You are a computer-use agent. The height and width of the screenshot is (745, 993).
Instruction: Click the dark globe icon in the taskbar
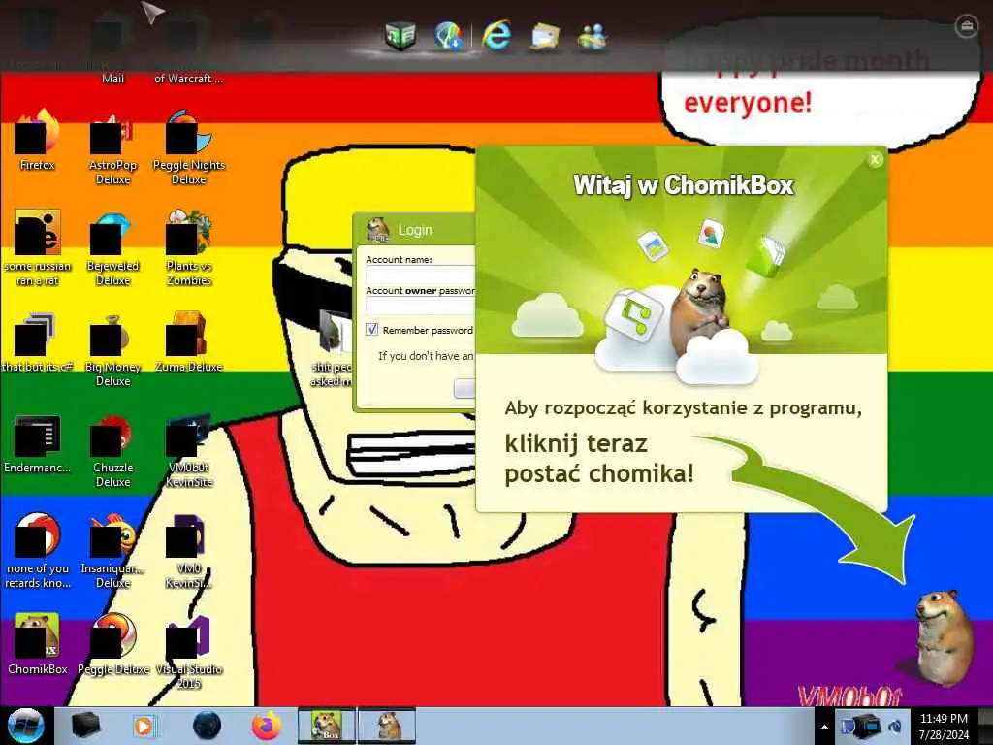point(207,726)
